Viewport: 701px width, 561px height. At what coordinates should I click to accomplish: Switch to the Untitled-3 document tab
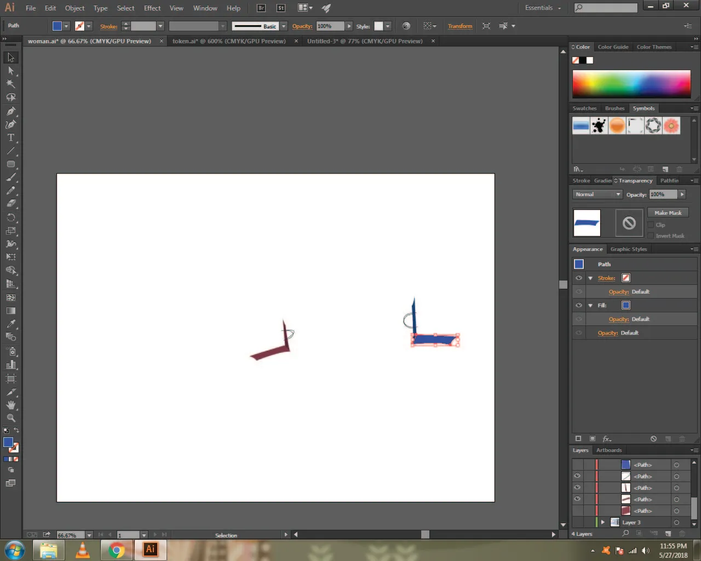[x=365, y=41]
